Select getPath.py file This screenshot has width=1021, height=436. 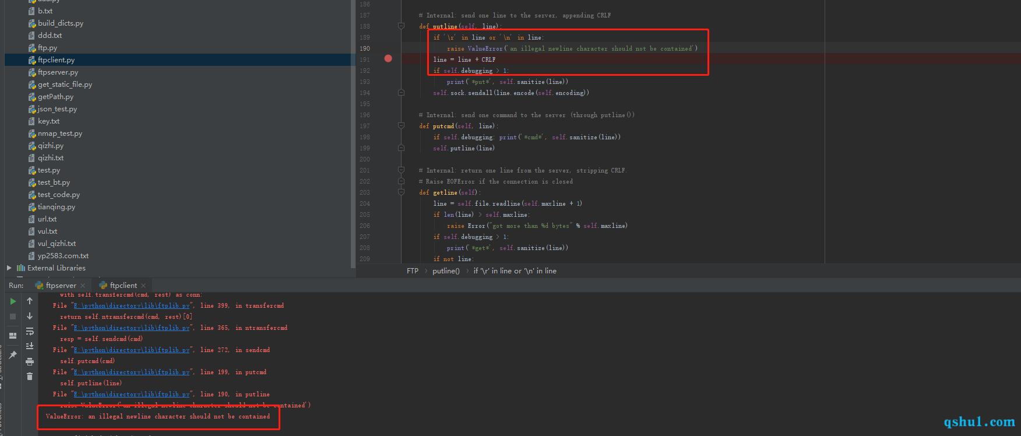[55, 97]
